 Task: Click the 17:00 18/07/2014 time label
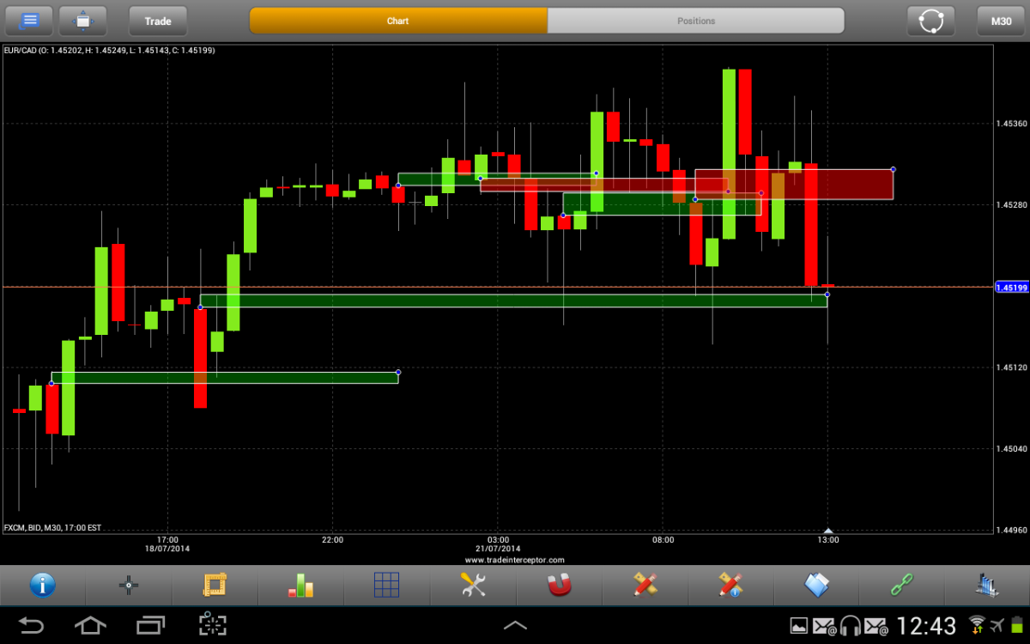167,544
